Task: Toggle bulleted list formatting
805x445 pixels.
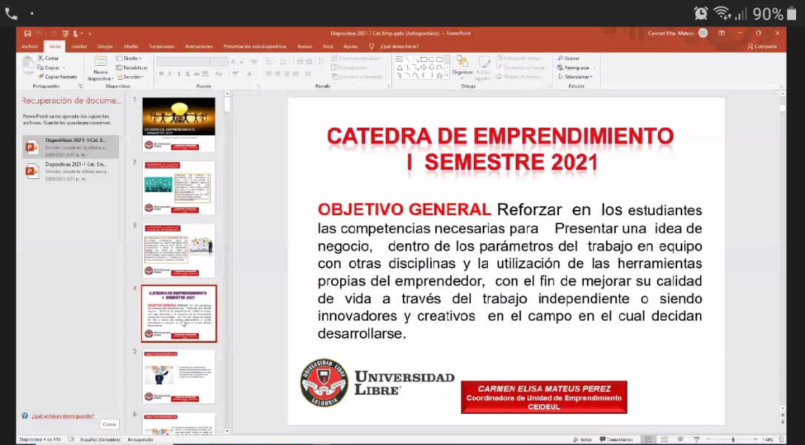Action: pyautogui.click(x=269, y=61)
